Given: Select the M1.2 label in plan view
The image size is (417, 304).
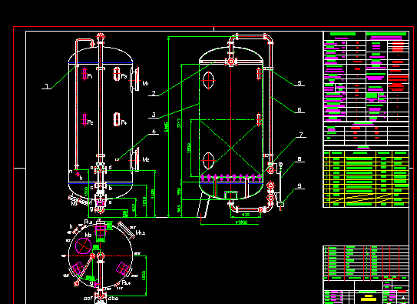Looking at the screenshot, I should [141, 233].
